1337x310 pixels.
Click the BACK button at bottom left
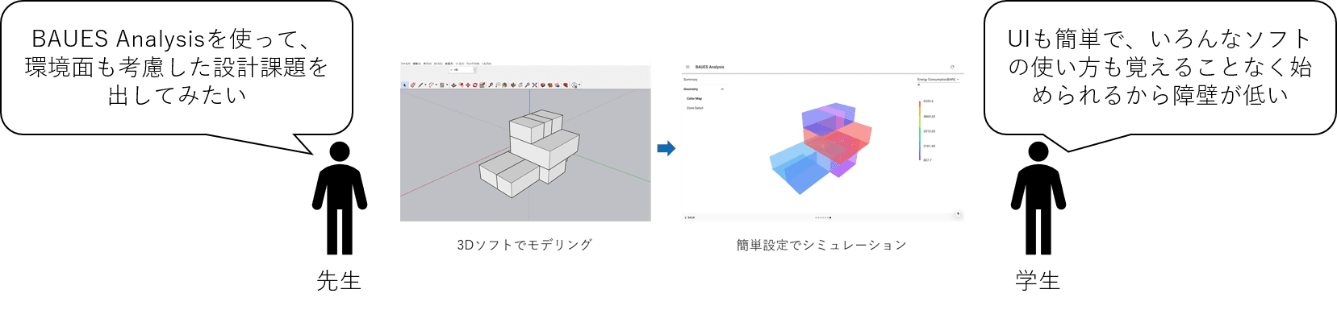[690, 217]
